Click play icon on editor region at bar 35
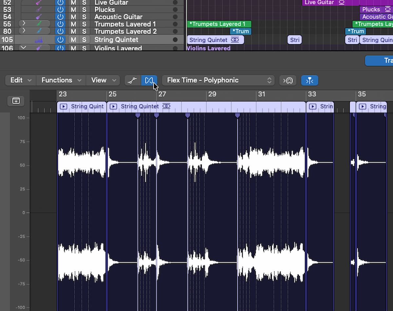This screenshot has height=311, width=393. (363, 106)
